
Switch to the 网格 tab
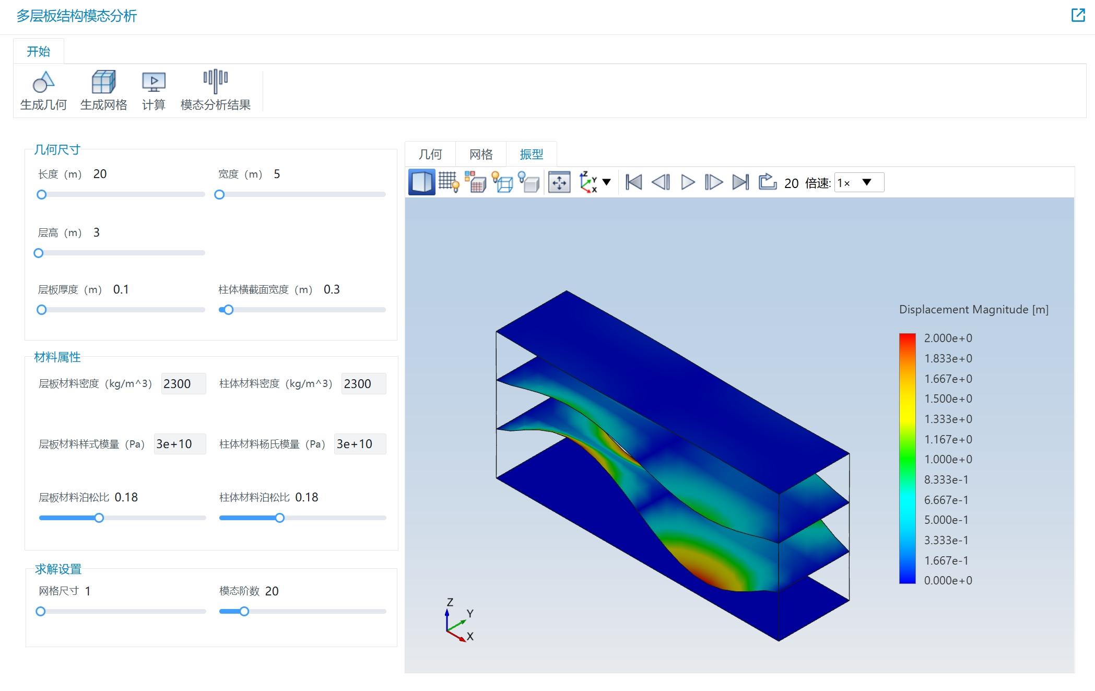[x=481, y=154]
